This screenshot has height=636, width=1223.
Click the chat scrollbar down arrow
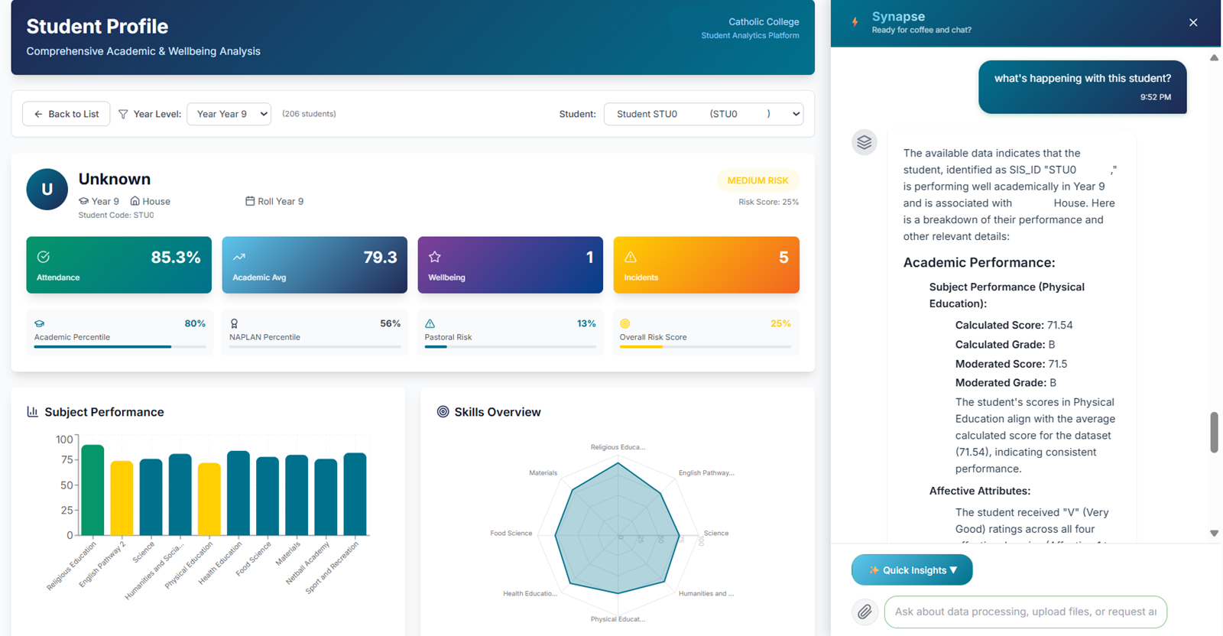pyautogui.click(x=1214, y=534)
